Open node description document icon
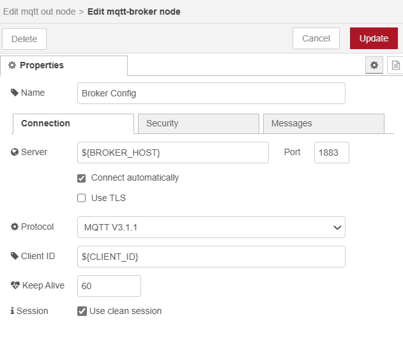403x337 pixels. pyautogui.click(x=395, y=65)
